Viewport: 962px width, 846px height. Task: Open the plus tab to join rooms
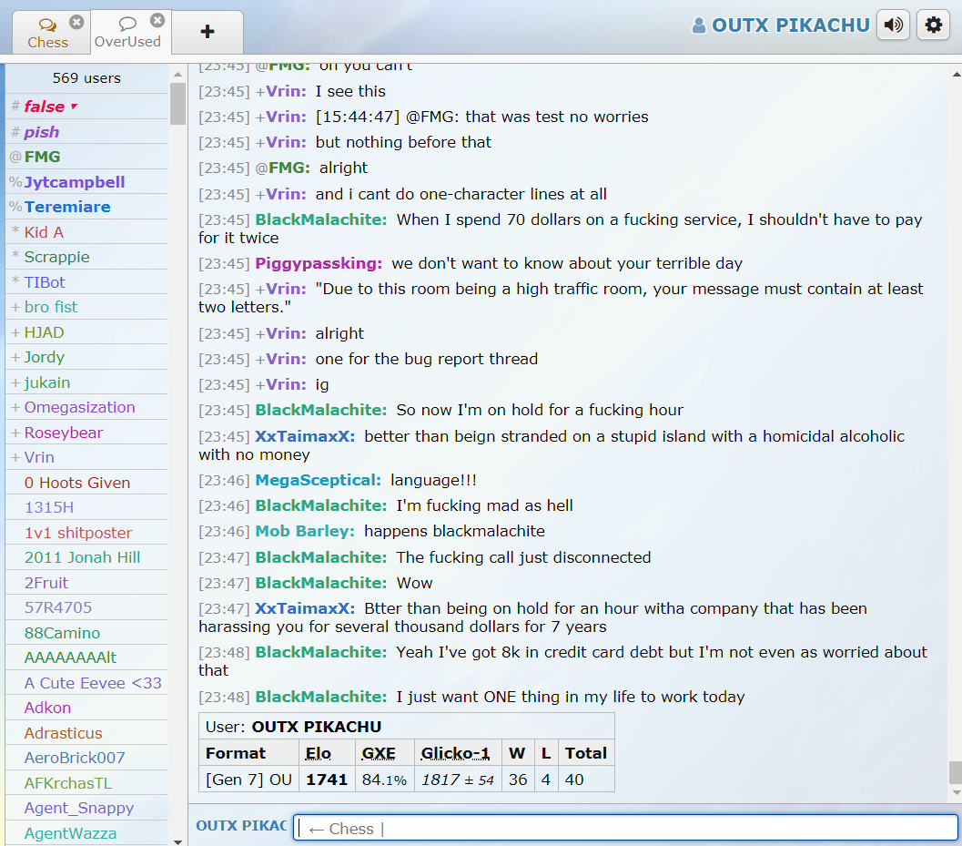tap(208, 32)
